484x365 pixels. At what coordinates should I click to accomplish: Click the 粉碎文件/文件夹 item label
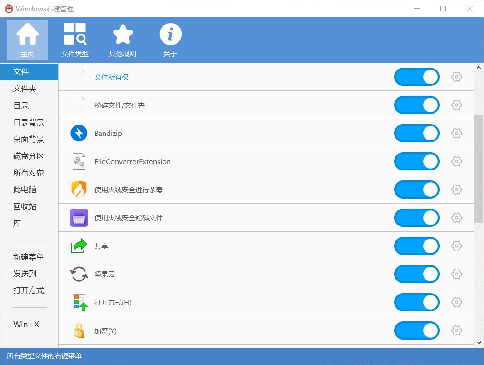tap(119, 105)
